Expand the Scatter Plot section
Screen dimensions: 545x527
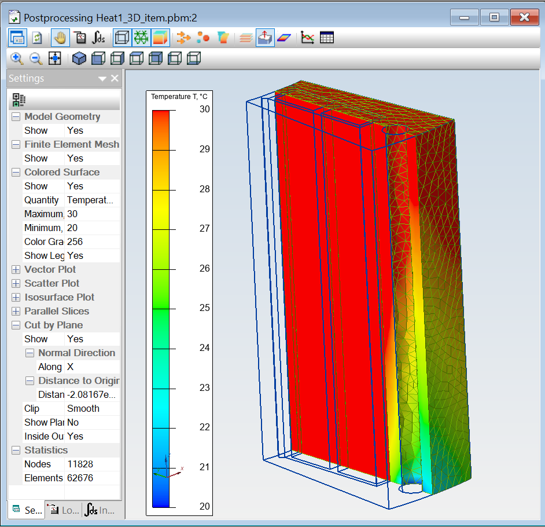click(x=16, y=284)
